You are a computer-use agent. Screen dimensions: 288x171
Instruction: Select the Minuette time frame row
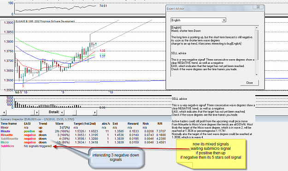click(x=83, y=135)
